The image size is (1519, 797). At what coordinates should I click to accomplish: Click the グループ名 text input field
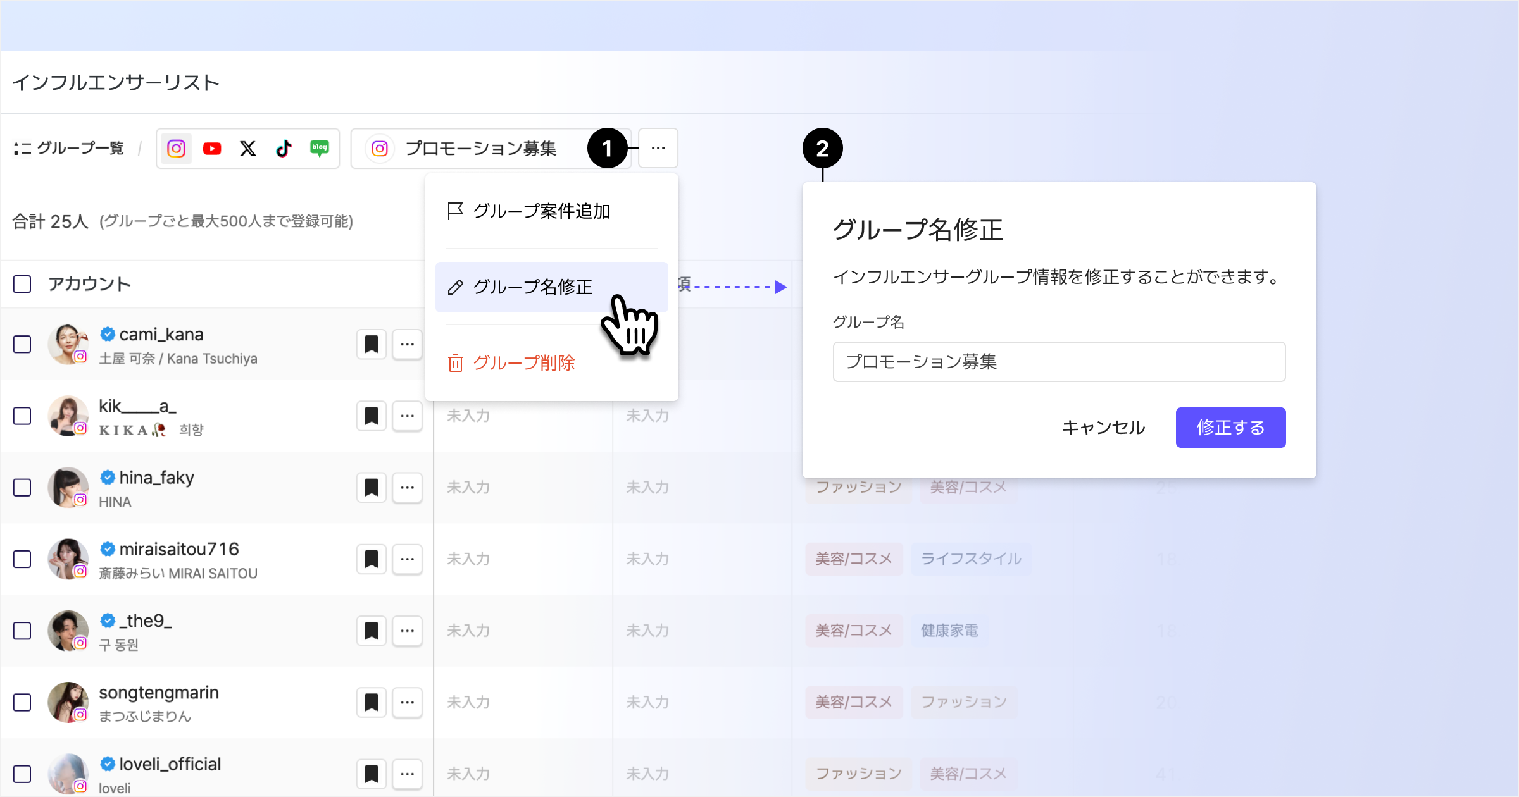click(1059, 362)
